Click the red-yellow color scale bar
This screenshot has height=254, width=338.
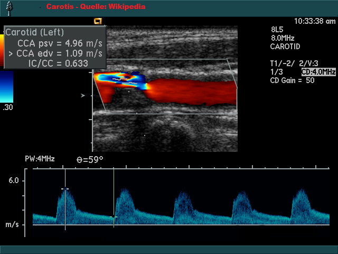pyautogui.click(x=2, y=50)
